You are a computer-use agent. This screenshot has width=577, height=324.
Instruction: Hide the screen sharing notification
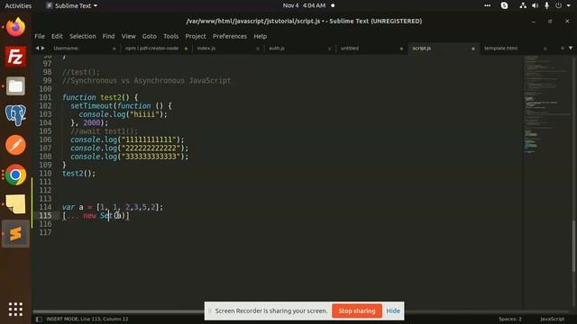(x=393, y=310)
